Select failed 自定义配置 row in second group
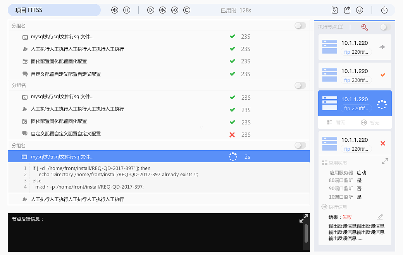Viewport: 403px width, 255px height. [x=159, y=134]
